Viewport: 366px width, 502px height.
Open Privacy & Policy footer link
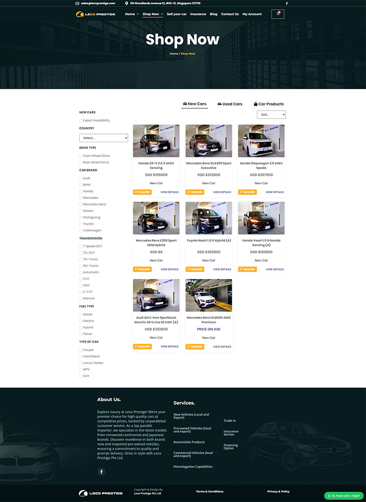click(x=278, y=491)
